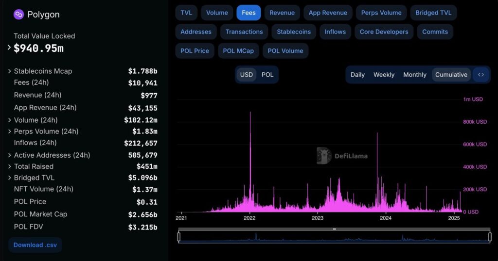Click POL Price value $0.31
Screen dimensions: 498x261
click(x=147, y=202)
